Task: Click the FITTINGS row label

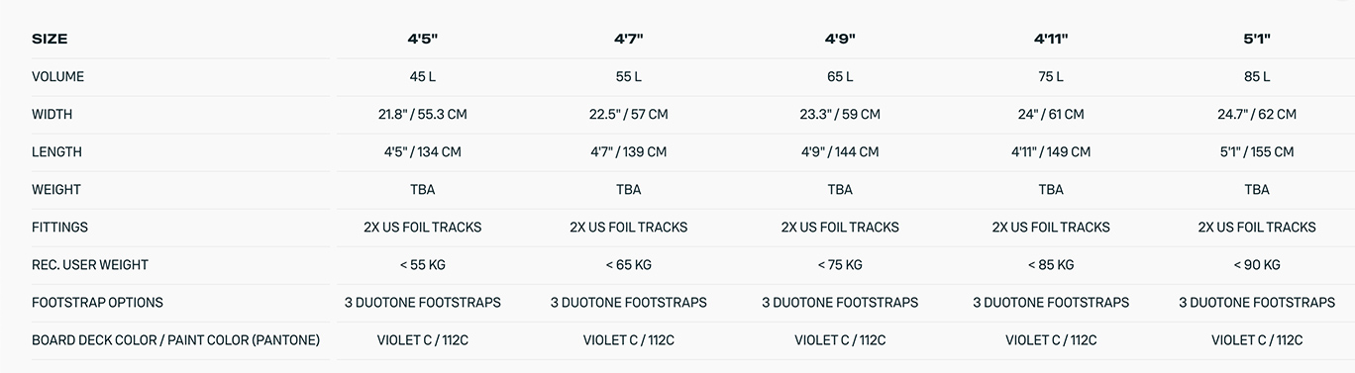Action: [x=59, y=227]
